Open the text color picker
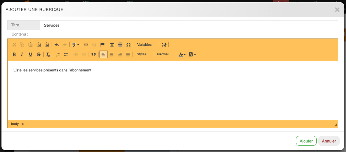The width and height of the screenshot is (346, 152). point(182,55)
